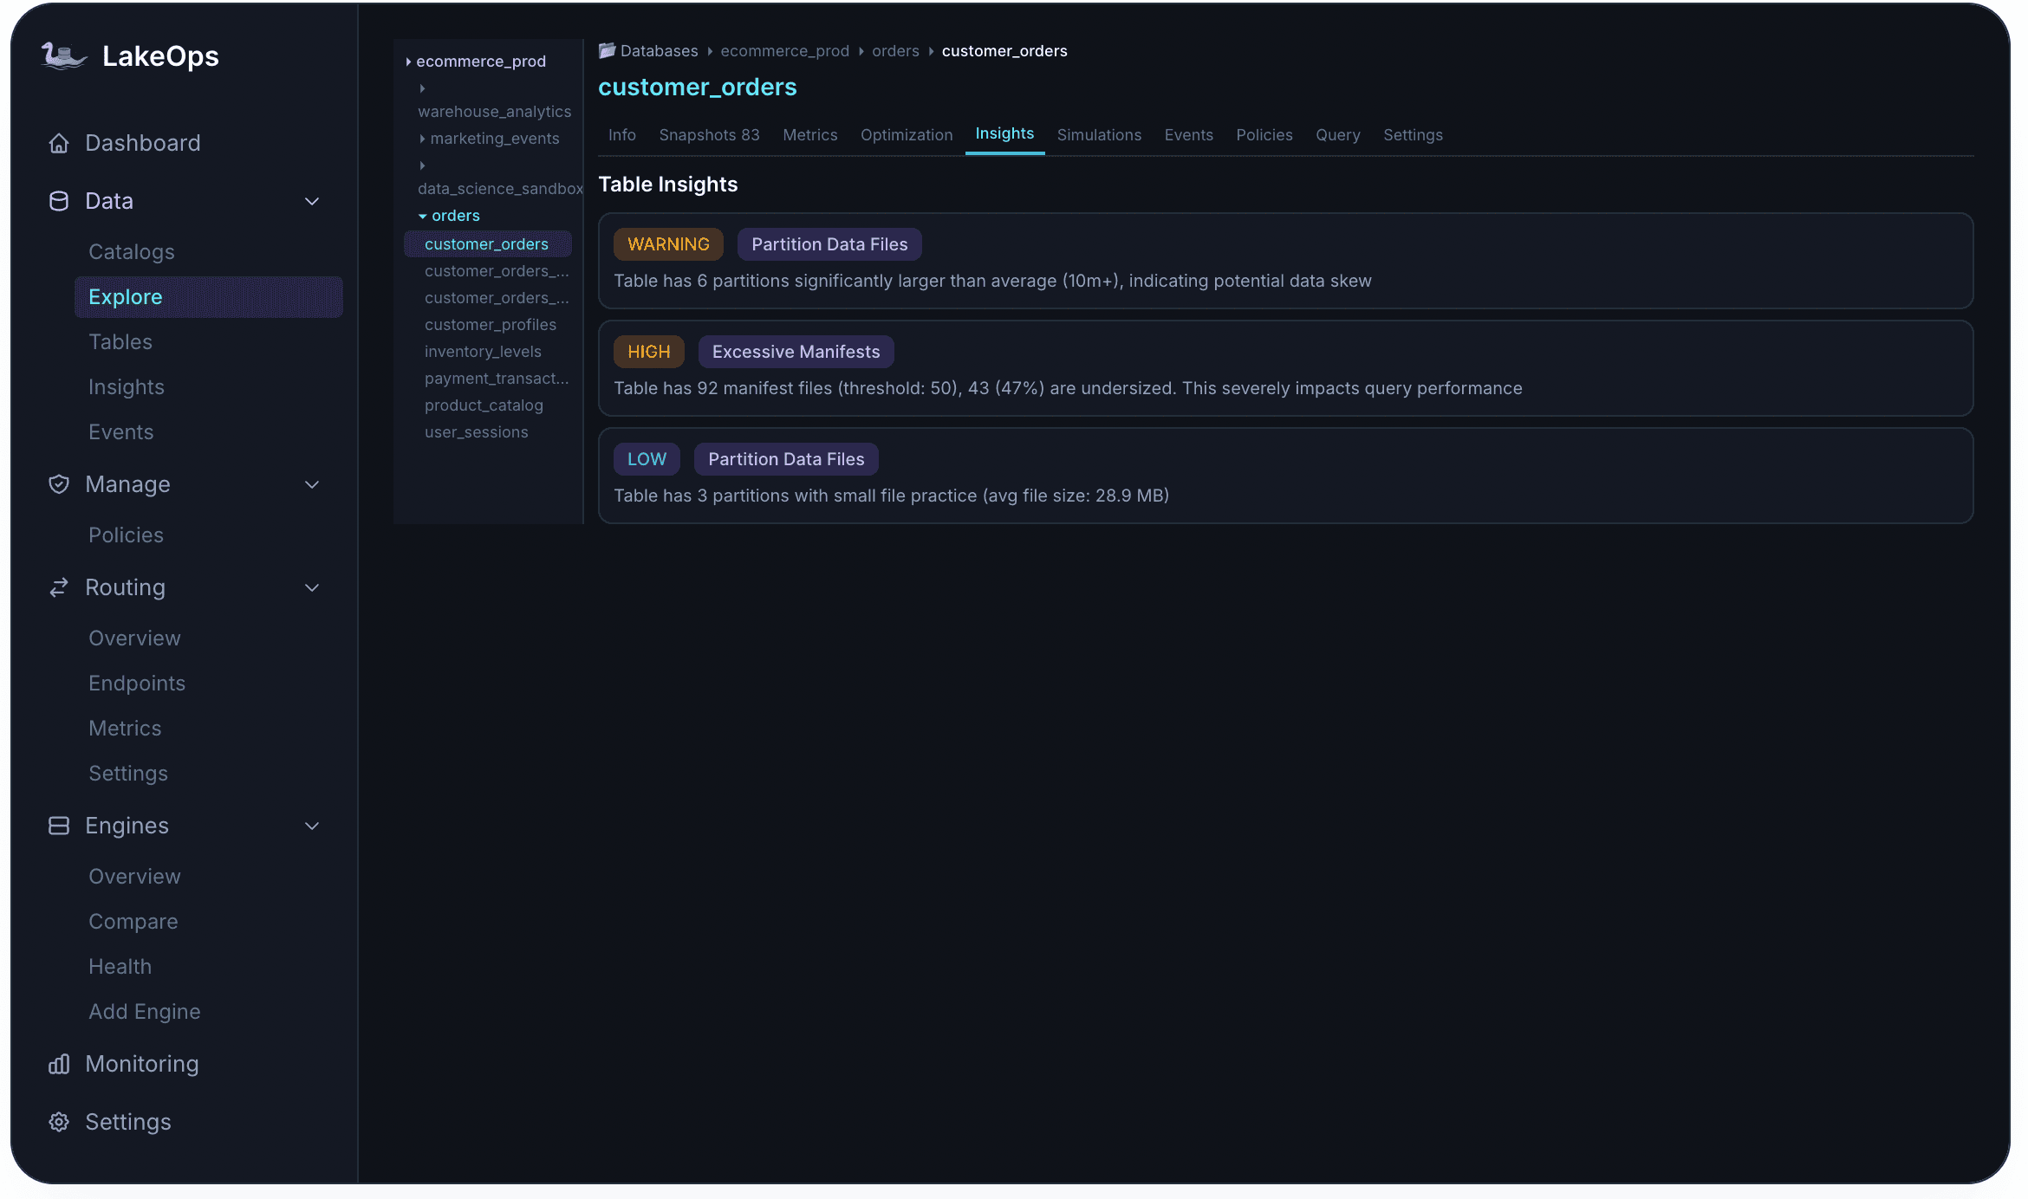2028x1199 pixels.
Task: Click the WARNING severity badge
Action: coord(668,244)
